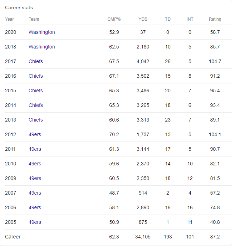This screenshot has width=235, height=247.
Task: Open the Chiefs link for 2013
Action: [36, 120]
